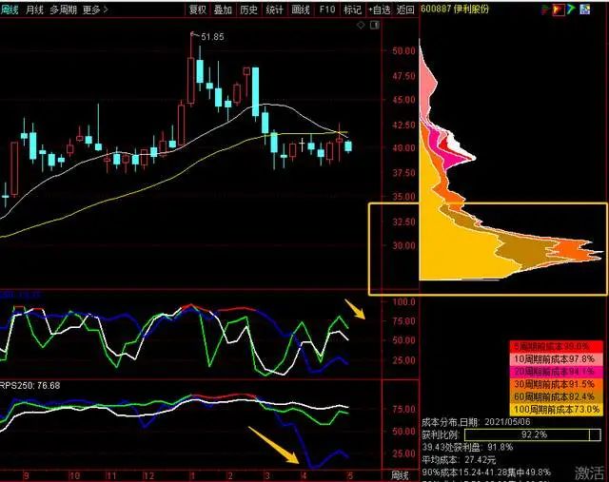Click the 10周期前成本97.8% pink legend swatch
Image resolution: width=609 pixels, height=482 pixels.
pos(556,359)
